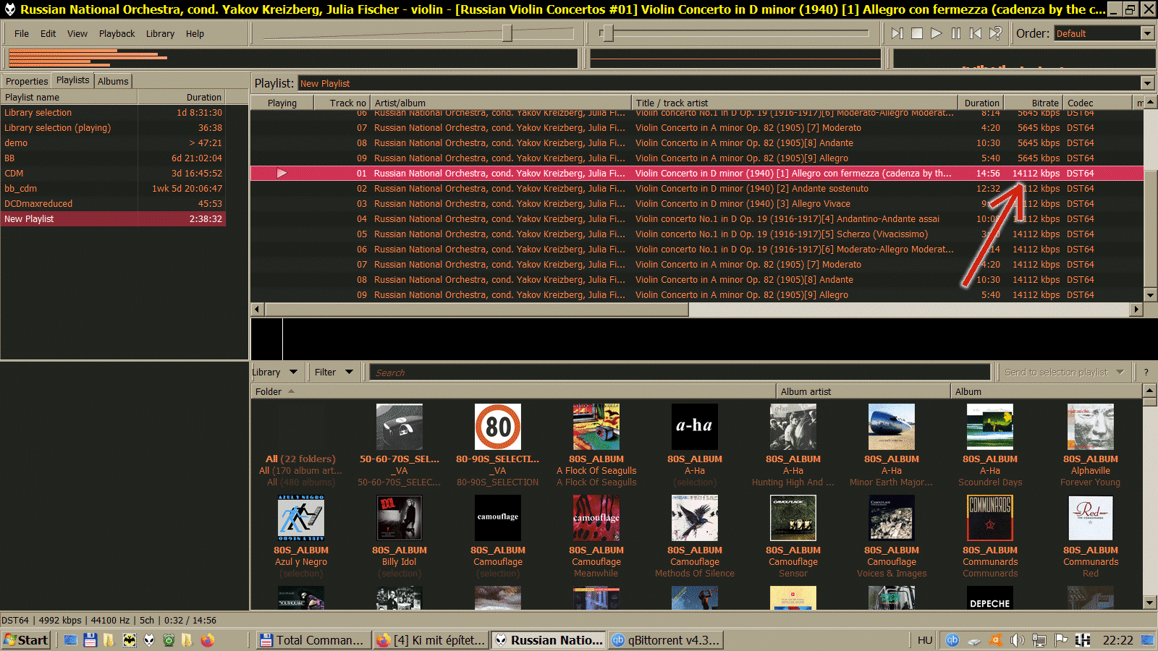Open the Playback menu

point(117,33)
